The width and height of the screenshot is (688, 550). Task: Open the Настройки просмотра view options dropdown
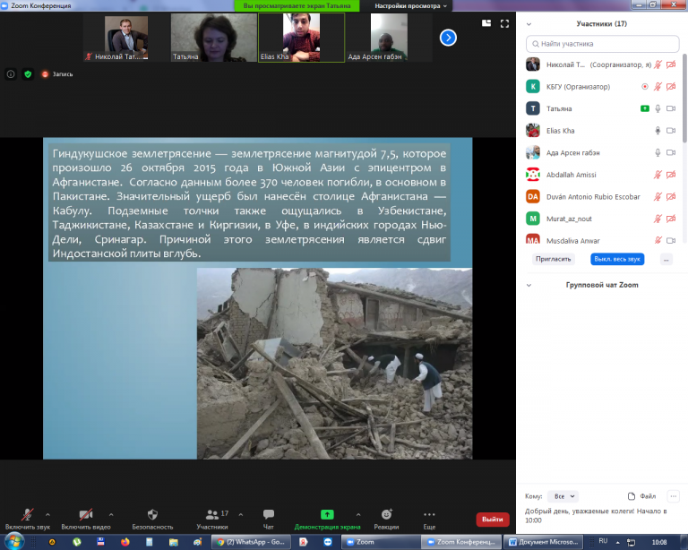tap(410, 5)
